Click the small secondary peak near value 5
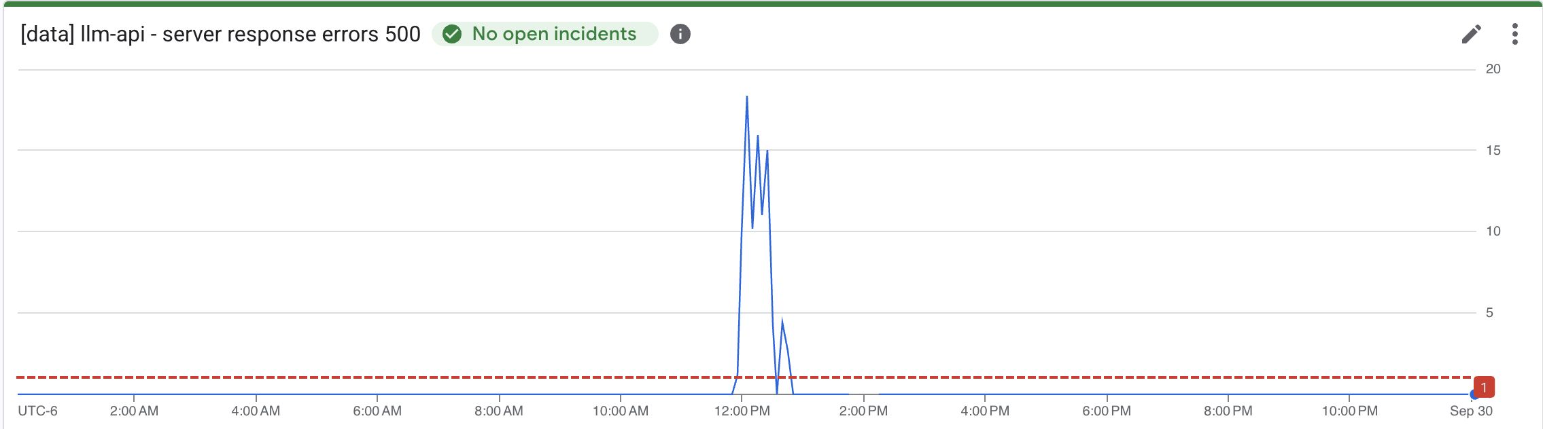Image resolution: width=1543 pixels, height=429 pixels. click(782, 320)
